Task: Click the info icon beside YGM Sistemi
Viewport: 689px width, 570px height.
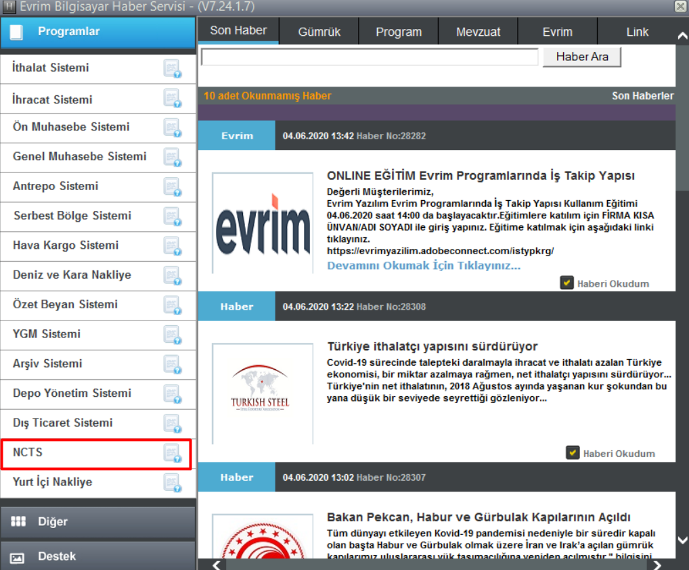Action: [x=172, y=335]
